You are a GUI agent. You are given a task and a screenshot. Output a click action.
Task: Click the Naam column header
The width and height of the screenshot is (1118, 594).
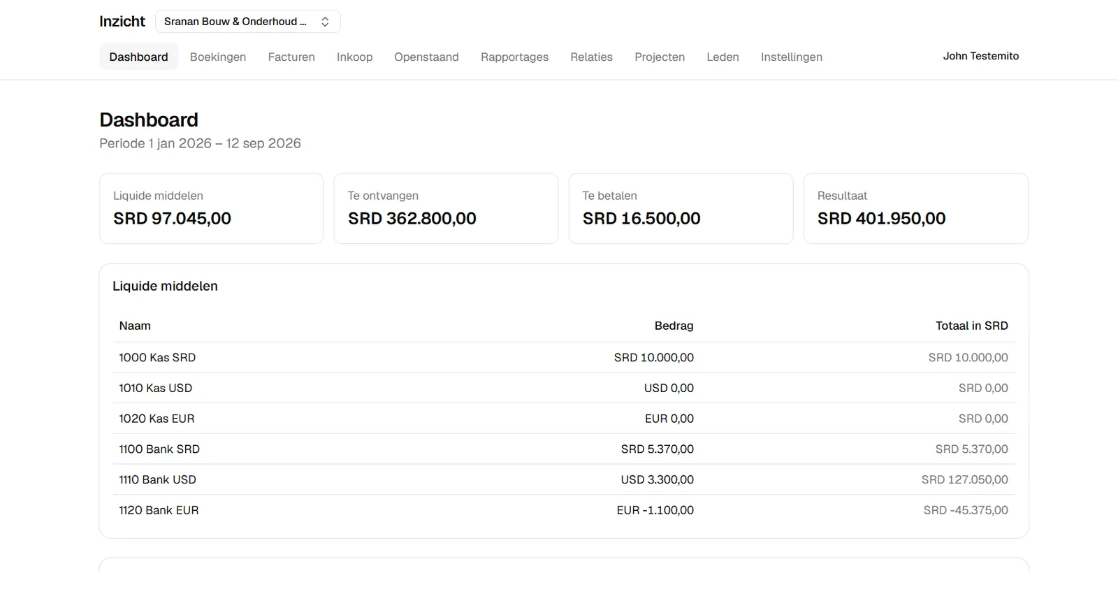[x=135, y=326]
